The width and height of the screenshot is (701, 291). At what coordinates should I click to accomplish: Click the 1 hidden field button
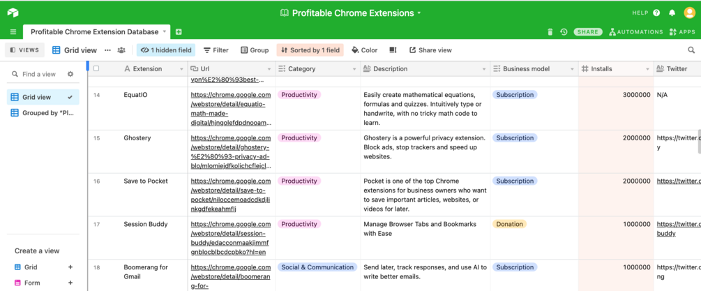click(x=166, y=50)
